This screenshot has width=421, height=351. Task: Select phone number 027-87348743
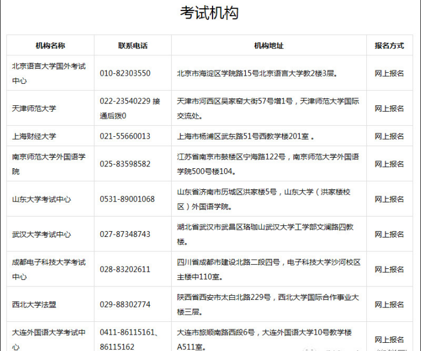point(125,234)
